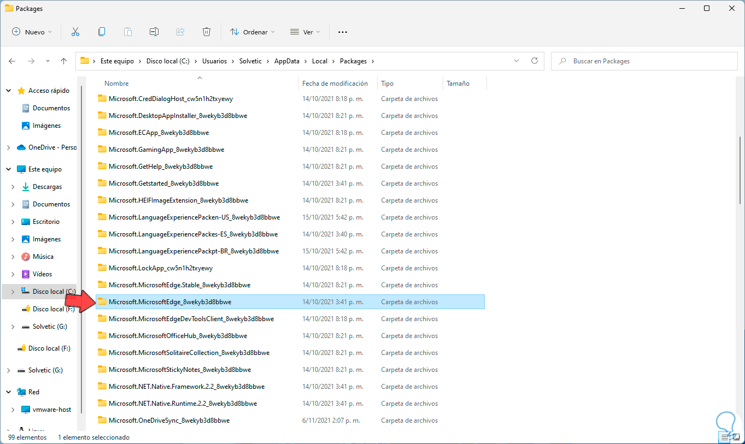Click the Descargas download-arrow icon
The image size is (745, 444).
tap(26, 187)
